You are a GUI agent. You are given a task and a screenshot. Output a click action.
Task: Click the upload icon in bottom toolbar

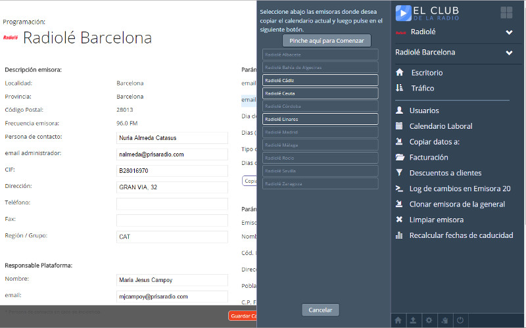point(414,320)
